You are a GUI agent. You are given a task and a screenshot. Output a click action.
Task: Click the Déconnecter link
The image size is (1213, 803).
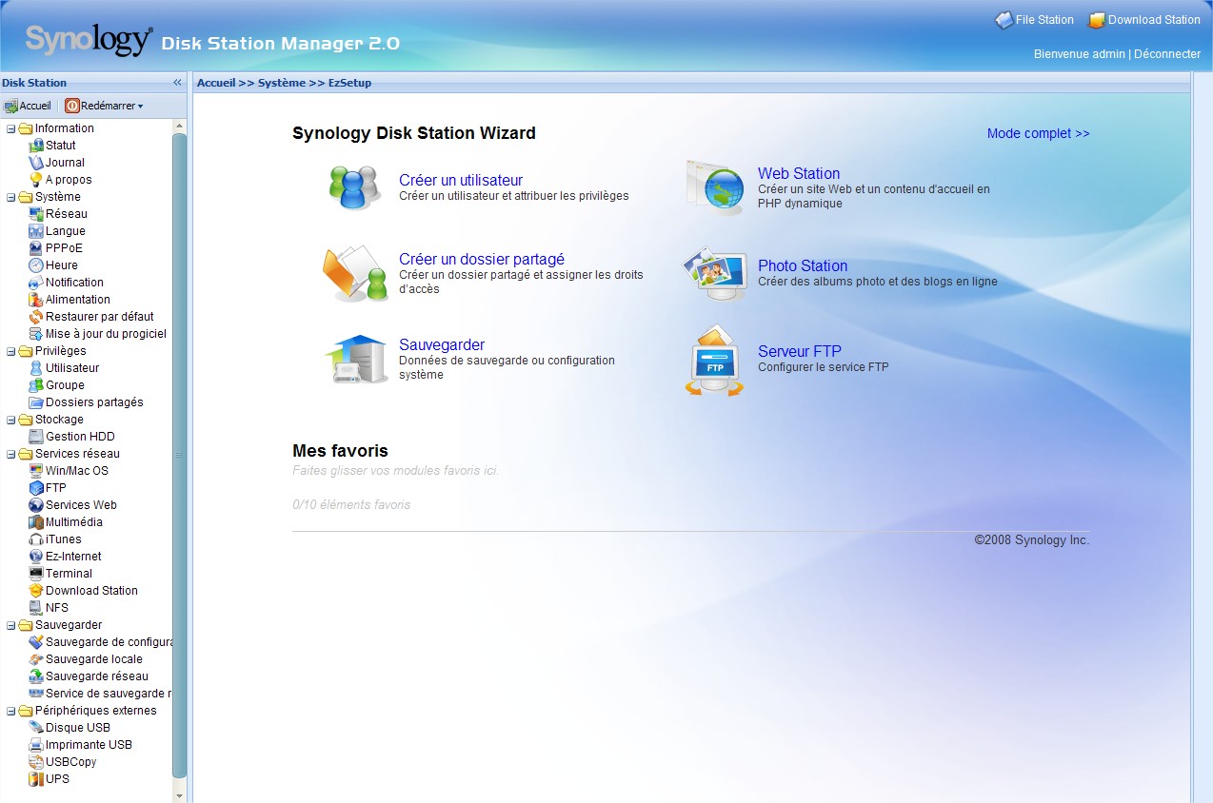(1167, 54)
